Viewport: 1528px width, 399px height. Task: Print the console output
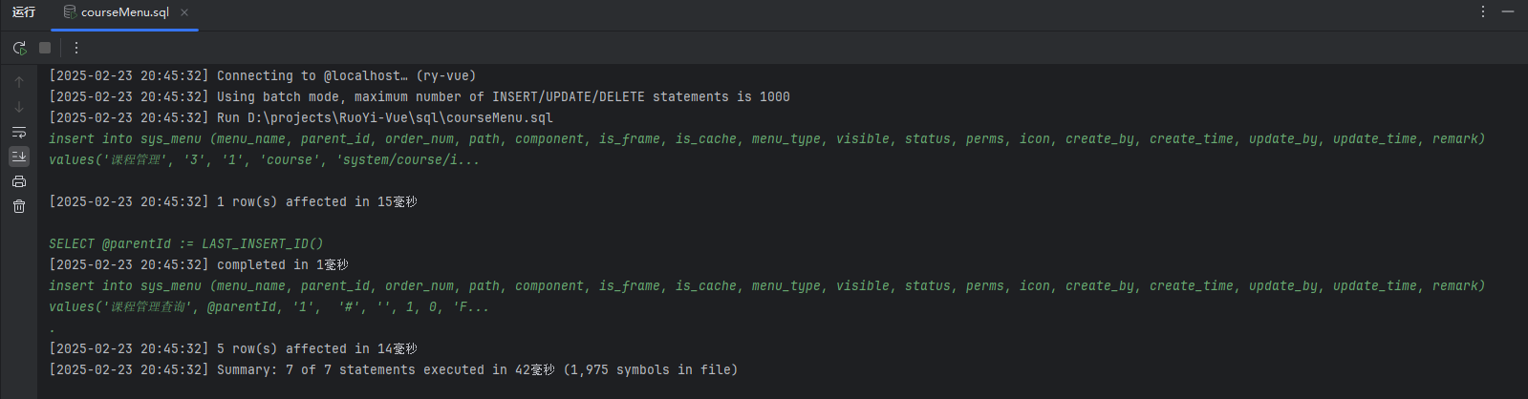tap(19, 181)
